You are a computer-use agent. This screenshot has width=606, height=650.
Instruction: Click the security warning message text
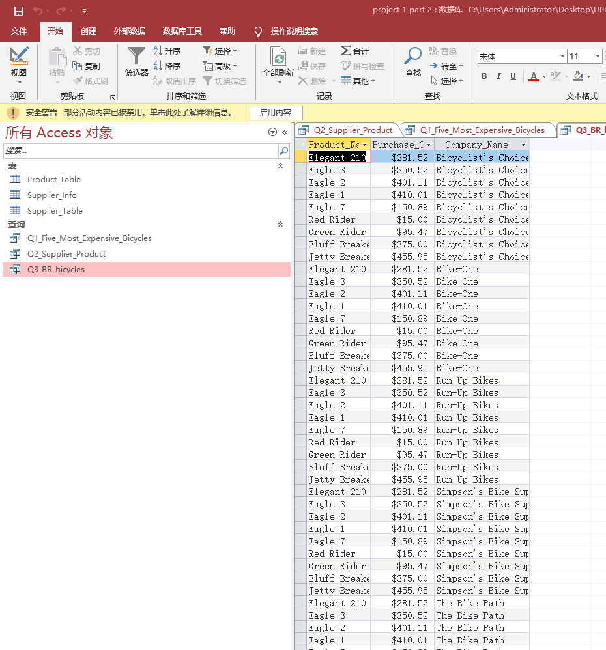[148, 113]
